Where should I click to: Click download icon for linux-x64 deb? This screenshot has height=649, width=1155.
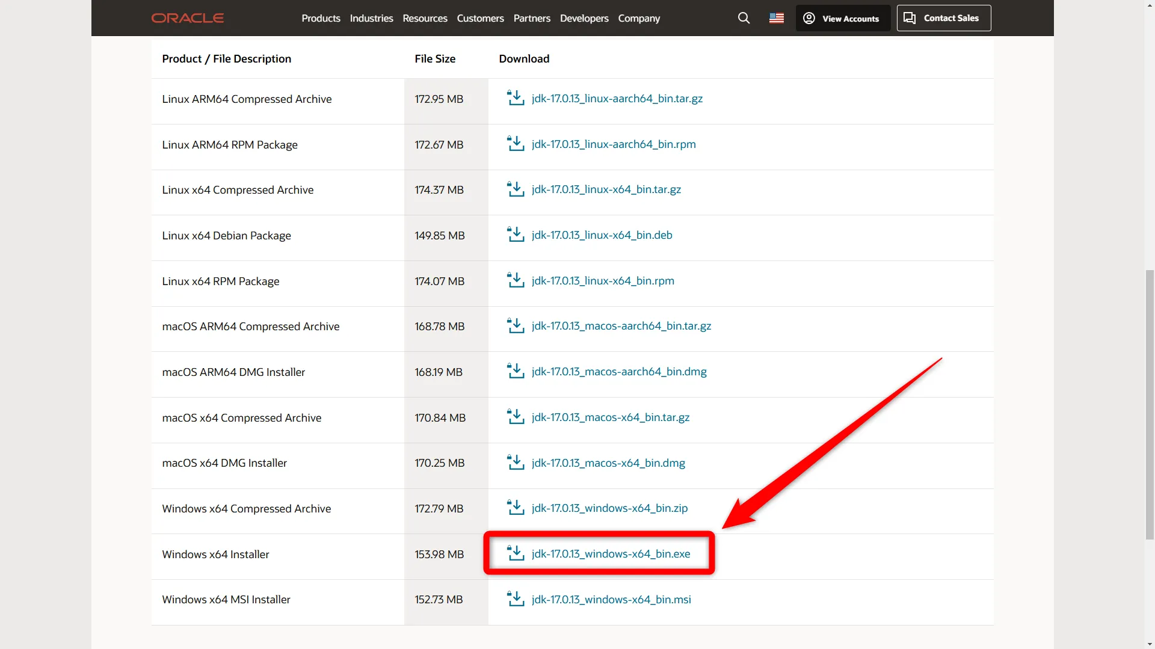[x=516, y=235]
